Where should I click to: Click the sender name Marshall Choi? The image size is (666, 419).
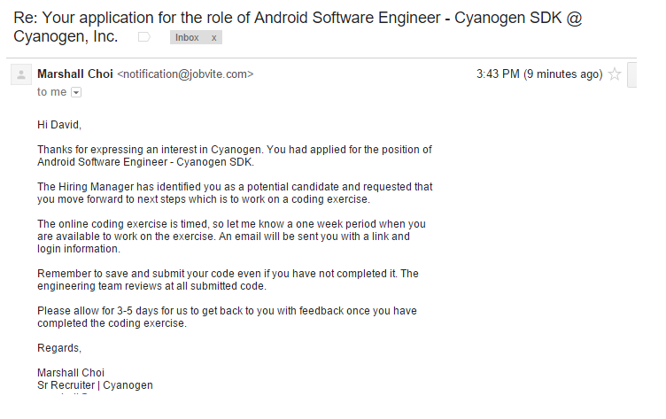(x=75, y=74)
